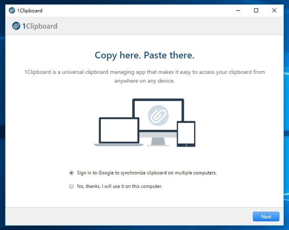Click the laptop illustration

click(118, 132)
